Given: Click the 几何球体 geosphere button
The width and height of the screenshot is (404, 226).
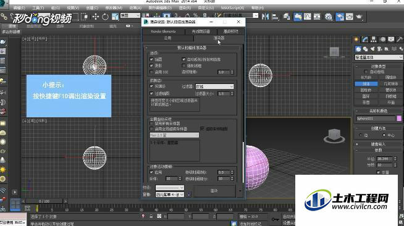Looking at the screenshot, I should pos(390,84).
